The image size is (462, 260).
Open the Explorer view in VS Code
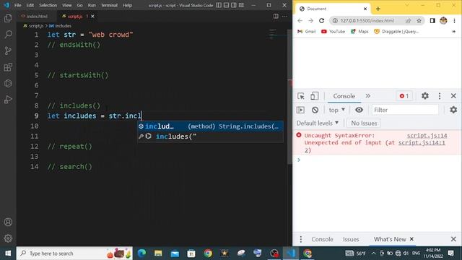click(8, 18)
